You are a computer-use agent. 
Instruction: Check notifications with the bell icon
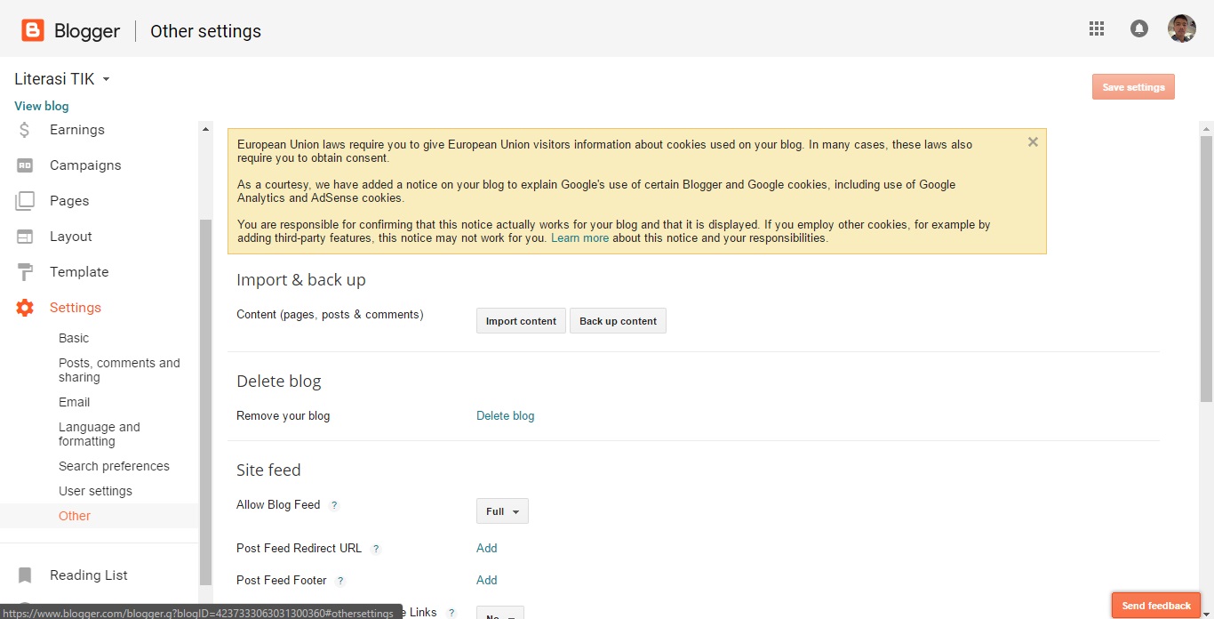pyautogui.click(x=1138, y=28)
